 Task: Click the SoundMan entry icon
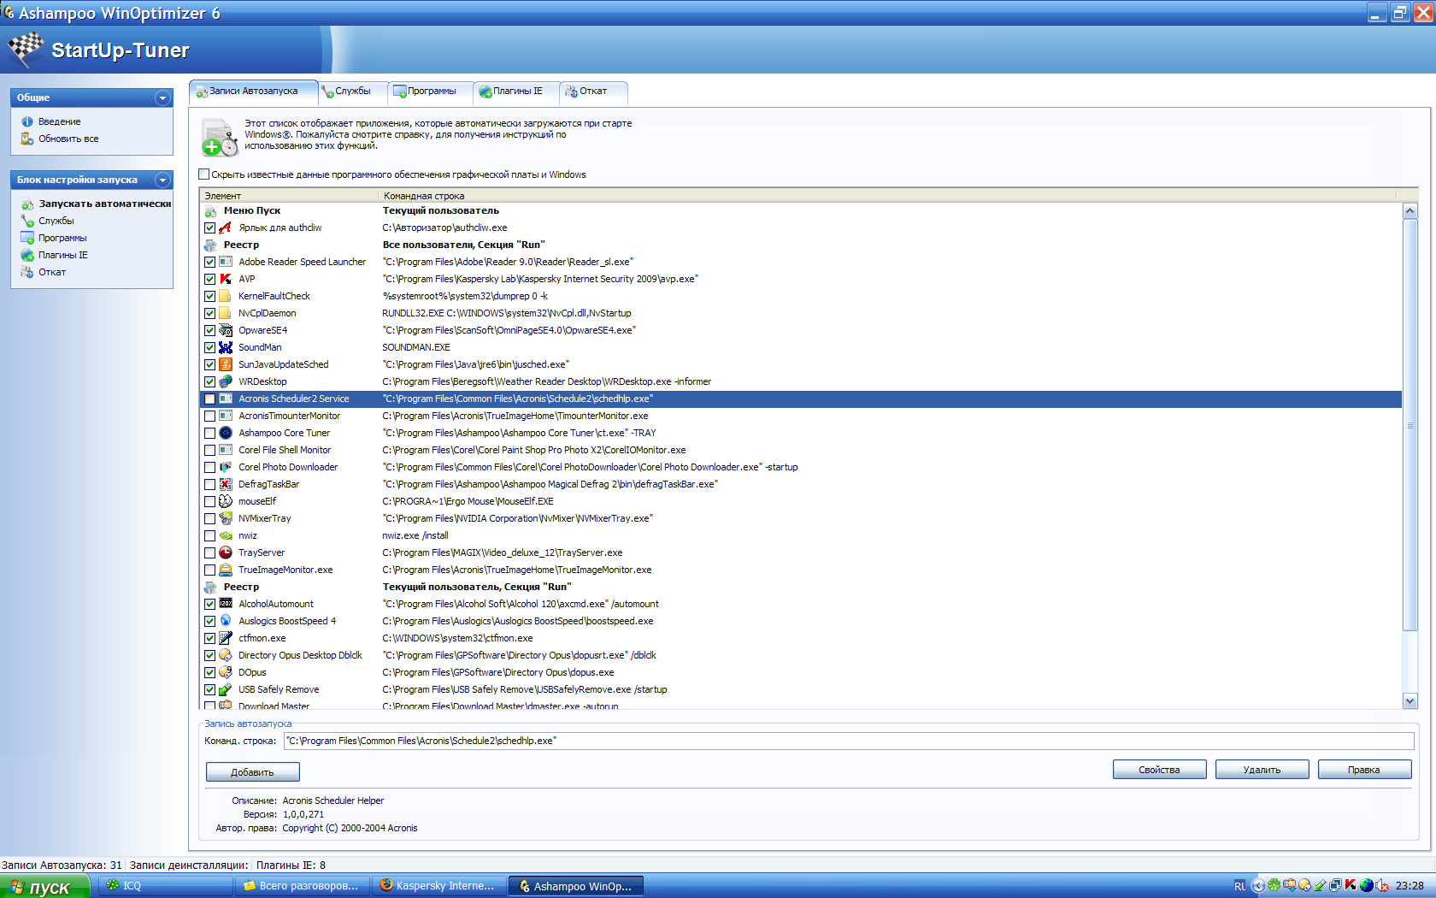[x=226, y=347]
